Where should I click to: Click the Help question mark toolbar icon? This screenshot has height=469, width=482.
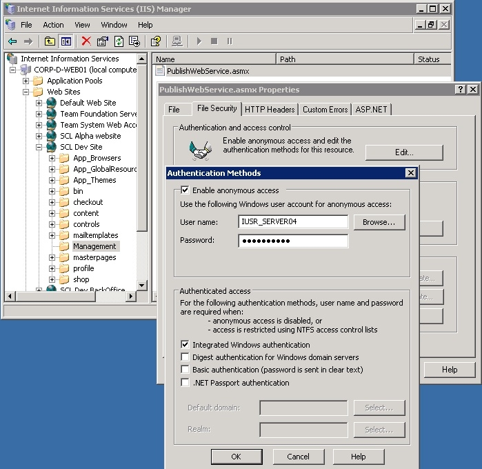coord(156,41)
